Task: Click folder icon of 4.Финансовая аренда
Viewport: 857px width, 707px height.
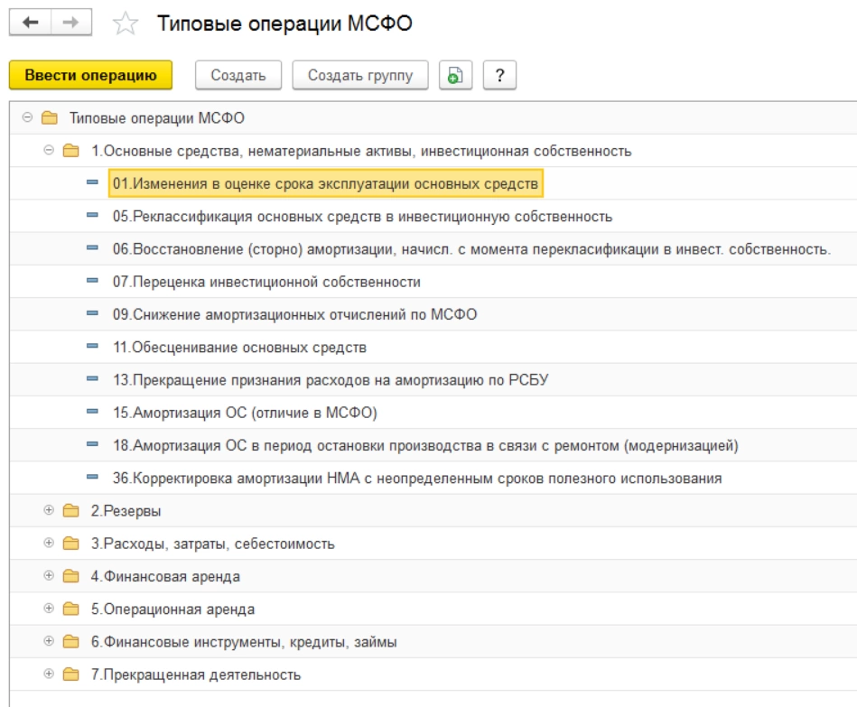Action: 71,576
